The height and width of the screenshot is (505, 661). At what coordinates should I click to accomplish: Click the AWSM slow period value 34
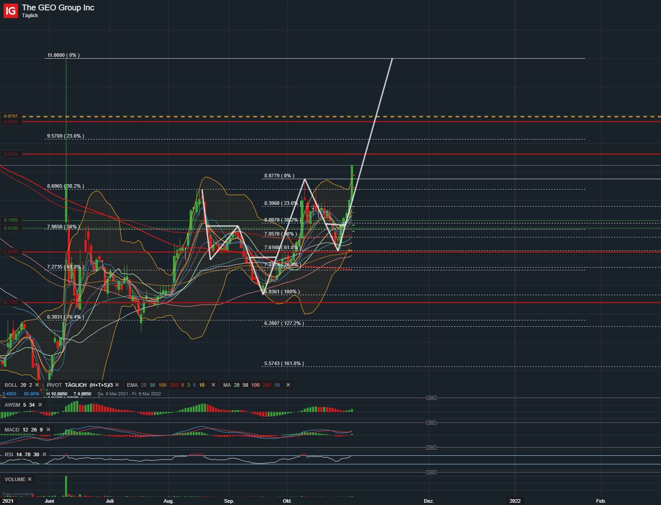(32, 405)
